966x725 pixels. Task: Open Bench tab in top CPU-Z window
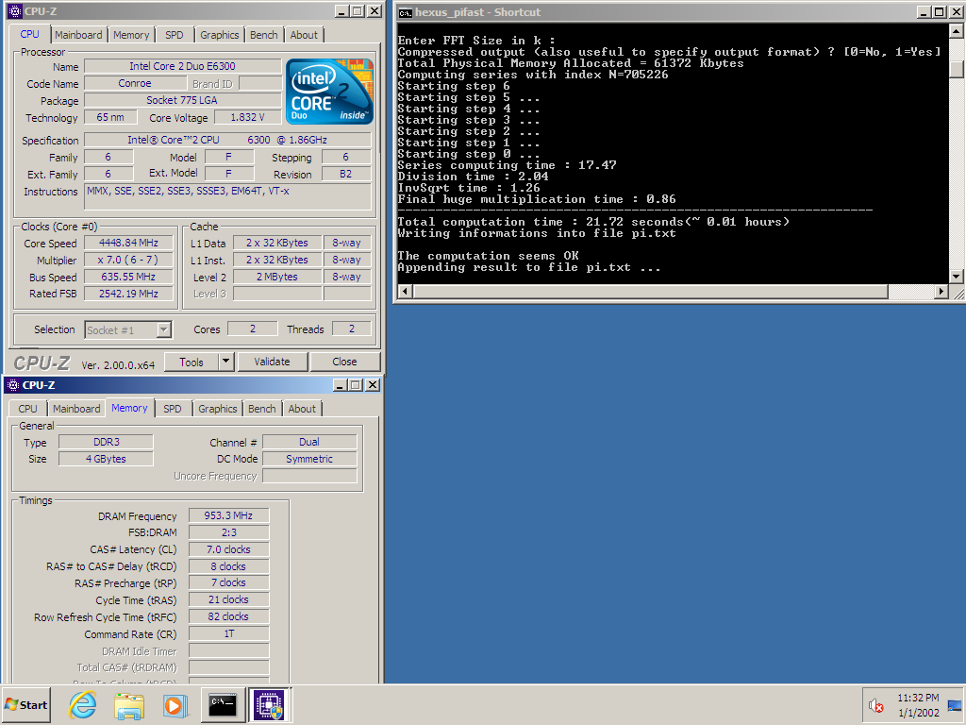(264, 35)
